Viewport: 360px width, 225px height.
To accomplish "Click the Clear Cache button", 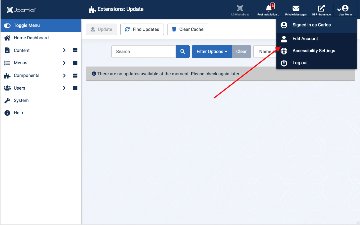I will (x=188, y=29).
